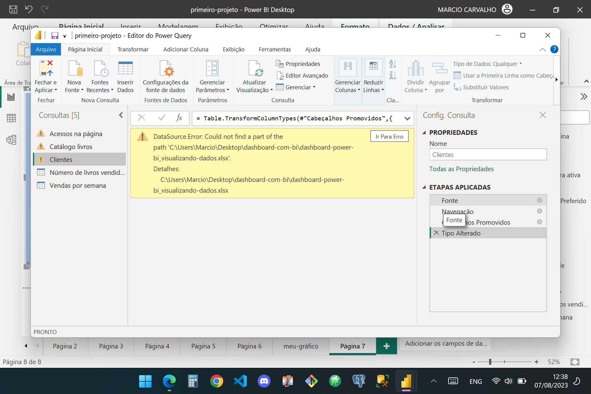This screenshot has width=591, height=394.
Task: Select the Fonte applied step
Action: coord(488,200)
